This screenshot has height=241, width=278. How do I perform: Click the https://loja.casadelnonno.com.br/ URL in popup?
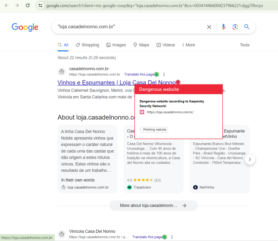click(170, 112)
